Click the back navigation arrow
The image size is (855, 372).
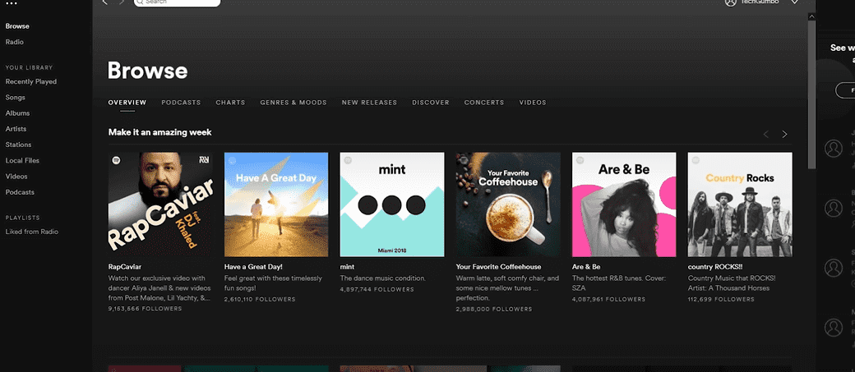point(104,2)
